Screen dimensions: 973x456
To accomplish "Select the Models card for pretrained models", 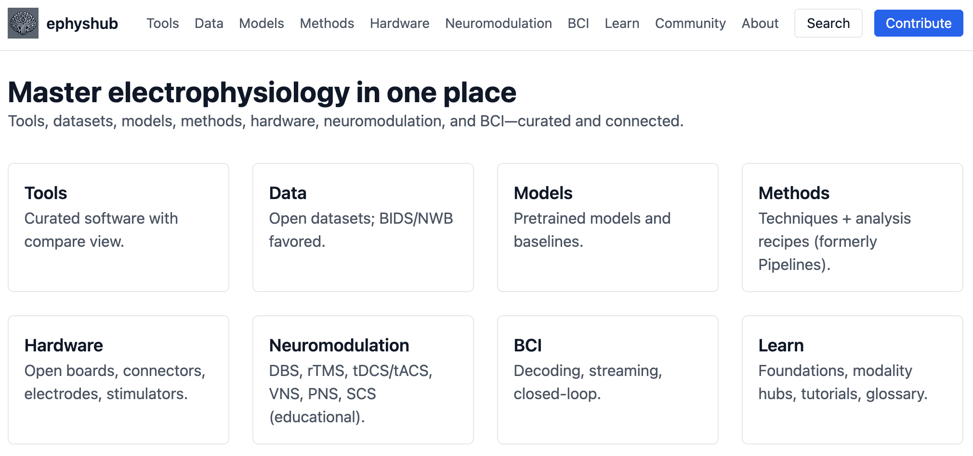I will pyautogui.click(x=608, y=227).
